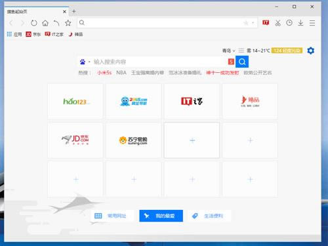Screen dimensions: 328x246
Task: Bookmark page with the star icon
Action: [68, 23]
